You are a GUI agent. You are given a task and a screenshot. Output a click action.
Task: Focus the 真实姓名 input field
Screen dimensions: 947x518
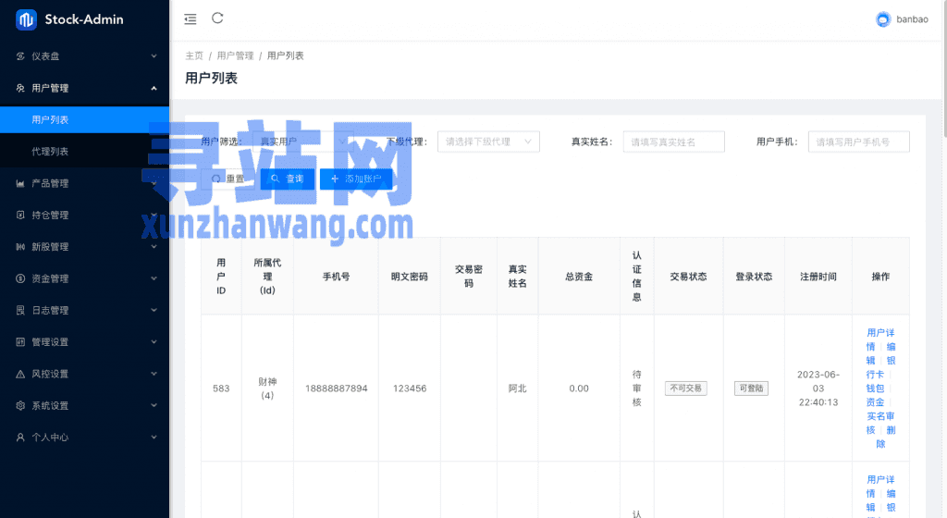click(673, 142)
